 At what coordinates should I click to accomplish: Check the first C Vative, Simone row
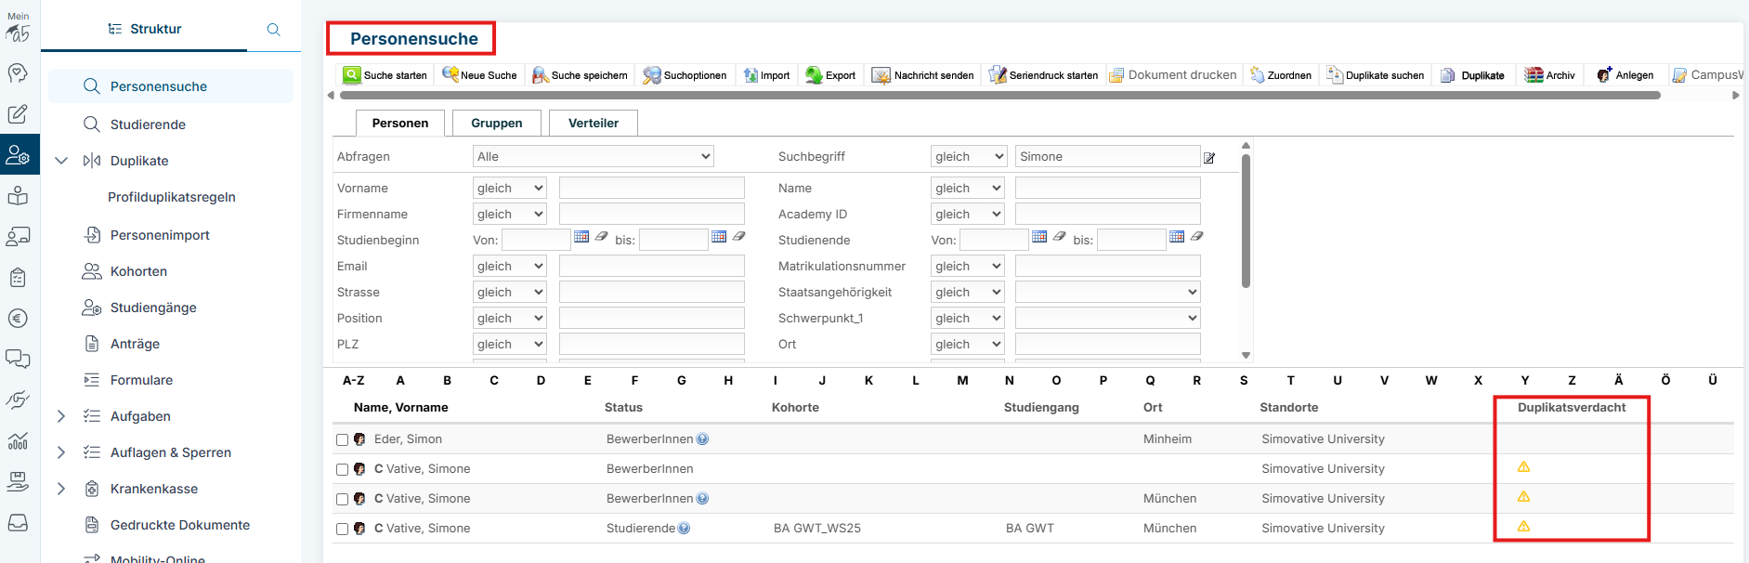[343, 470]
